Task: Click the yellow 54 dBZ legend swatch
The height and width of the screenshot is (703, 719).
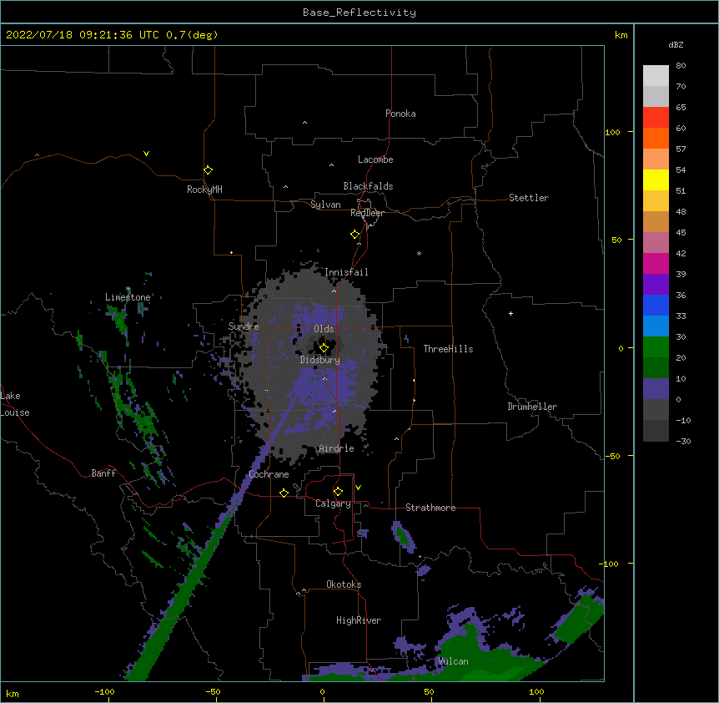Action: click(x=656, y=180)
